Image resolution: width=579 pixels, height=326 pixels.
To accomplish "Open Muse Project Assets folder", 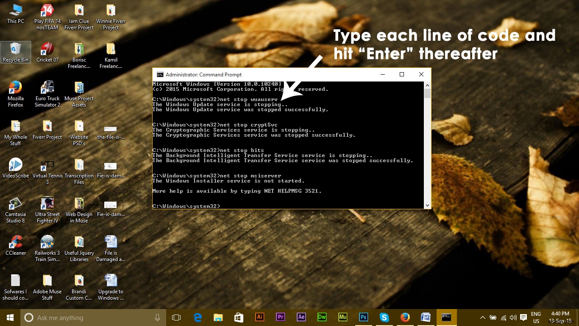I will coord(79,94).
